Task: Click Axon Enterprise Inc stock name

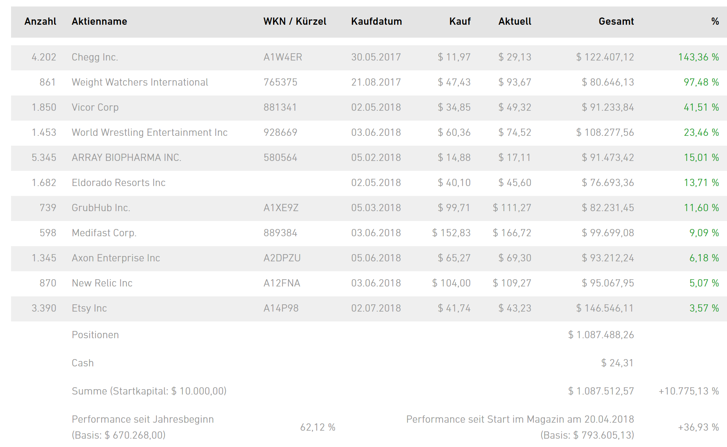Action: [116, 258]
